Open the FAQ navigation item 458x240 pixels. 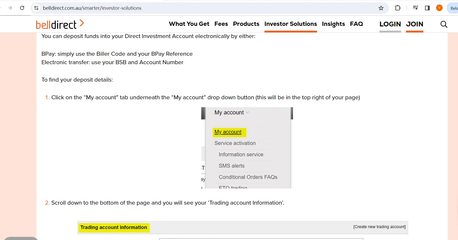pos(356,24)
